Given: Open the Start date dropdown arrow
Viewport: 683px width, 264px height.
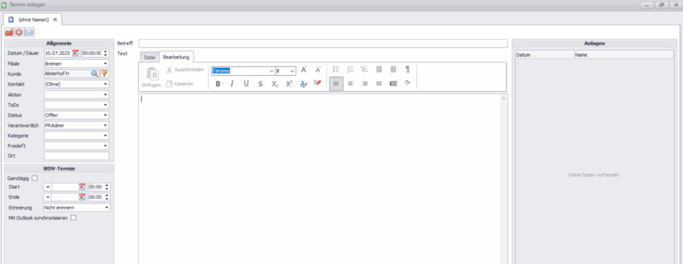Looking at the screenshot, I should point(47,187).
